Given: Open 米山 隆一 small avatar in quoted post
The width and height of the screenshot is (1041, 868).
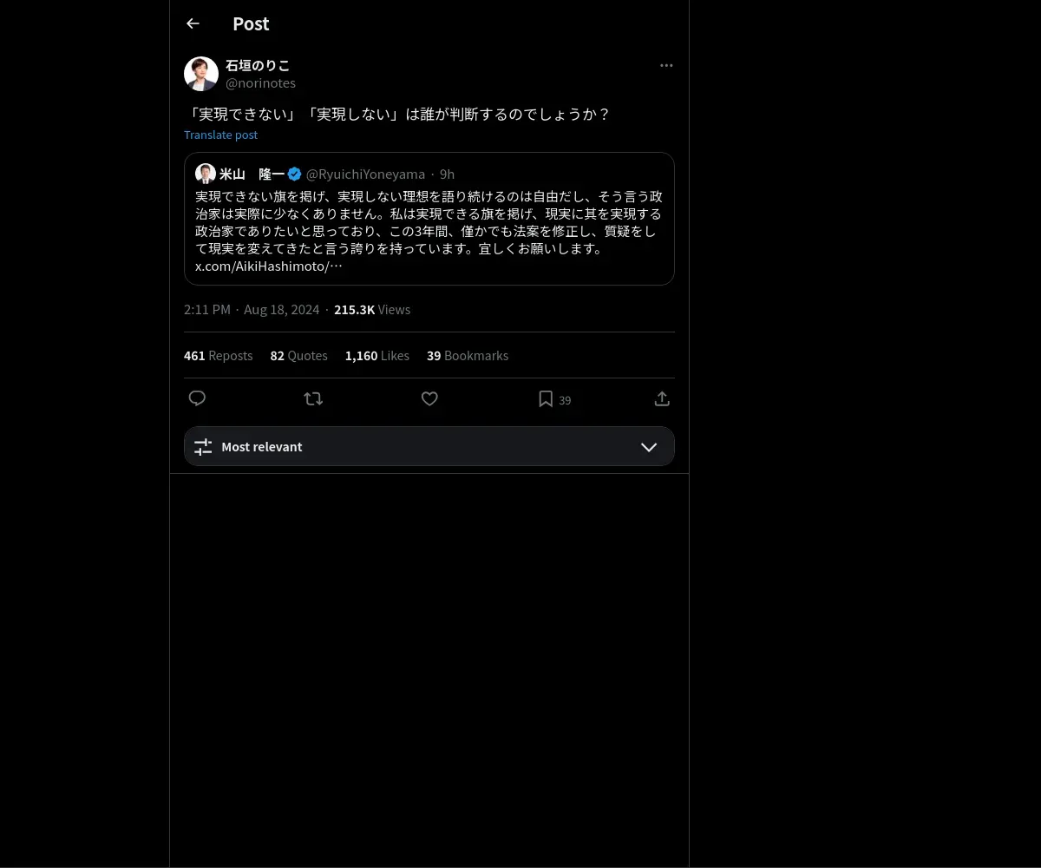Looking at the screenshot, I should point(206,174).
